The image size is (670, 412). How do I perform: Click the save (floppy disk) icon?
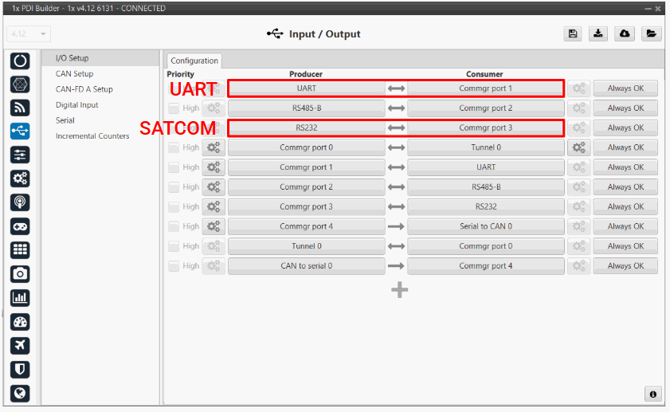coord(572,33)
